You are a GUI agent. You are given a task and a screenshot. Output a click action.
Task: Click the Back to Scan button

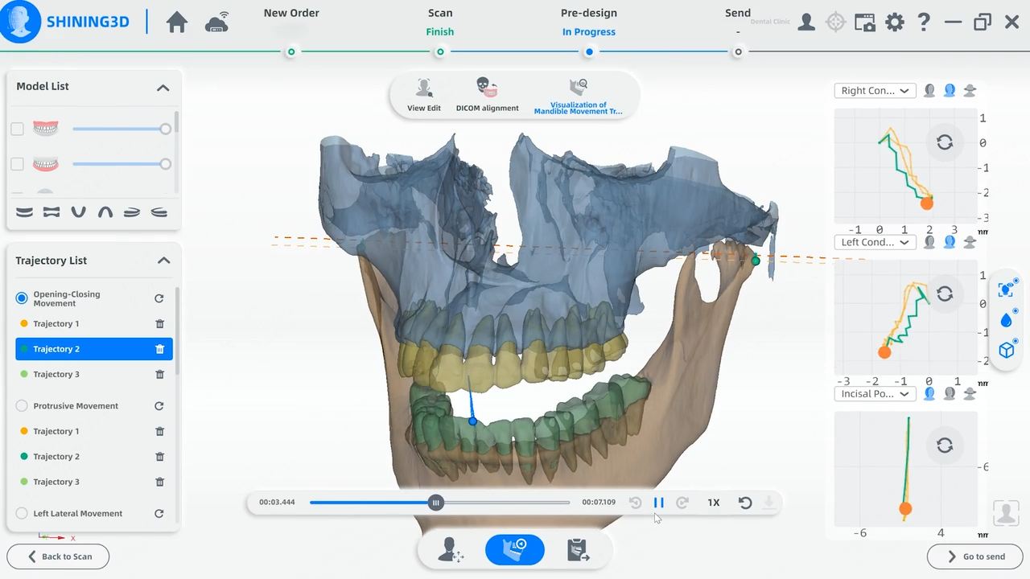(58, 556)
